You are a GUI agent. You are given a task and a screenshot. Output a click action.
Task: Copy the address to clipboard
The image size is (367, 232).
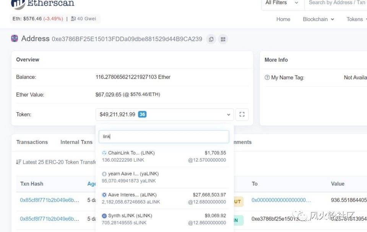[211, 39]
